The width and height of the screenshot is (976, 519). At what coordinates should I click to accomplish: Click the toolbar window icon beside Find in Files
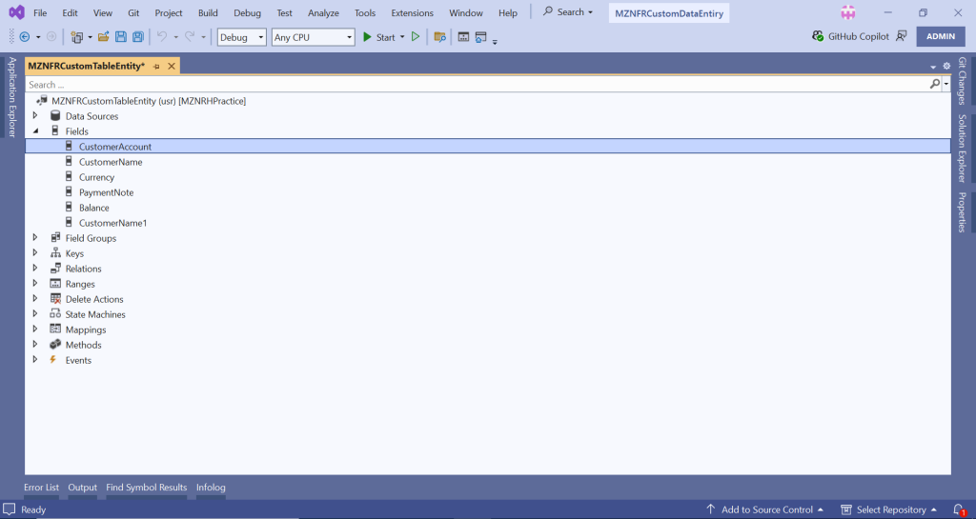463,37
